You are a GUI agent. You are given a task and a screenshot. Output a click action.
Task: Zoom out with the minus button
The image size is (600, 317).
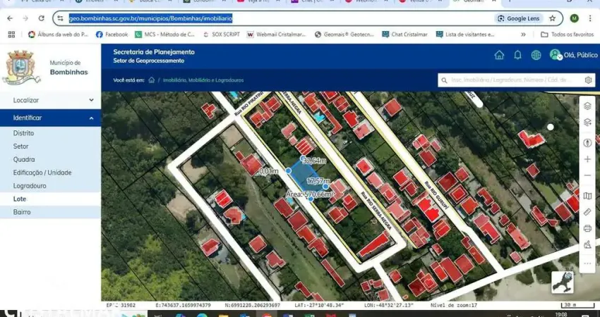[x=587, y=175]
